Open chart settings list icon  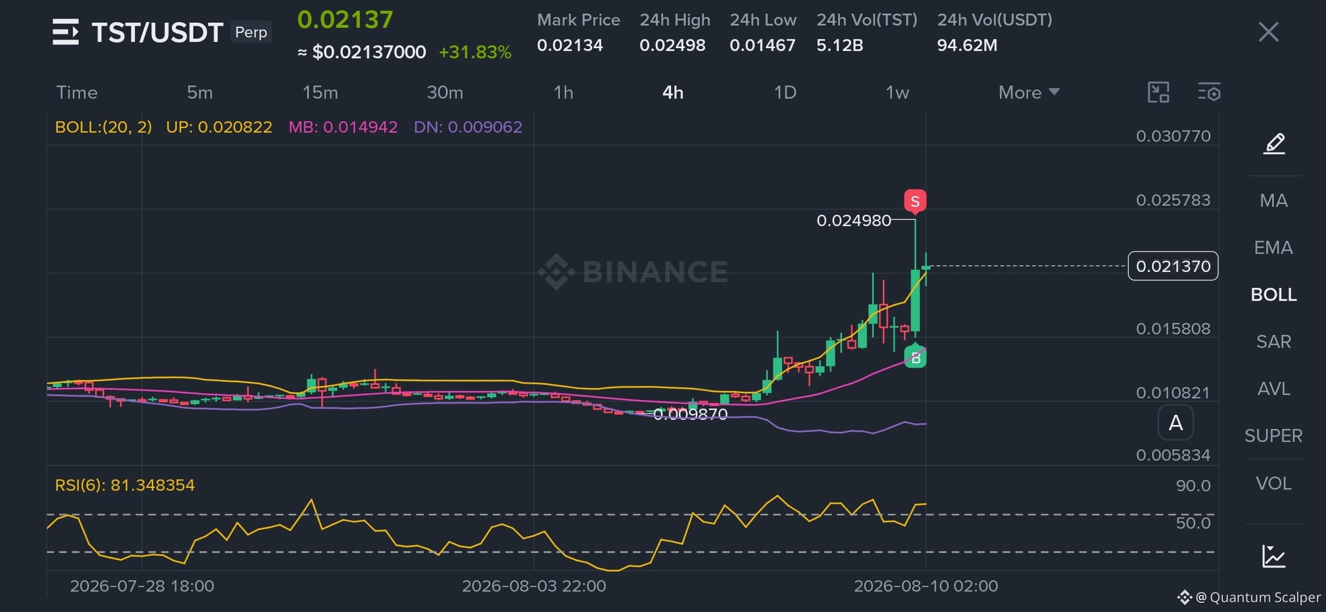point(1209,92)
